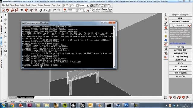Expand the ENERGYPLUS export section
Viewport: 193px width, 108px height.
(x=180, y=60)
